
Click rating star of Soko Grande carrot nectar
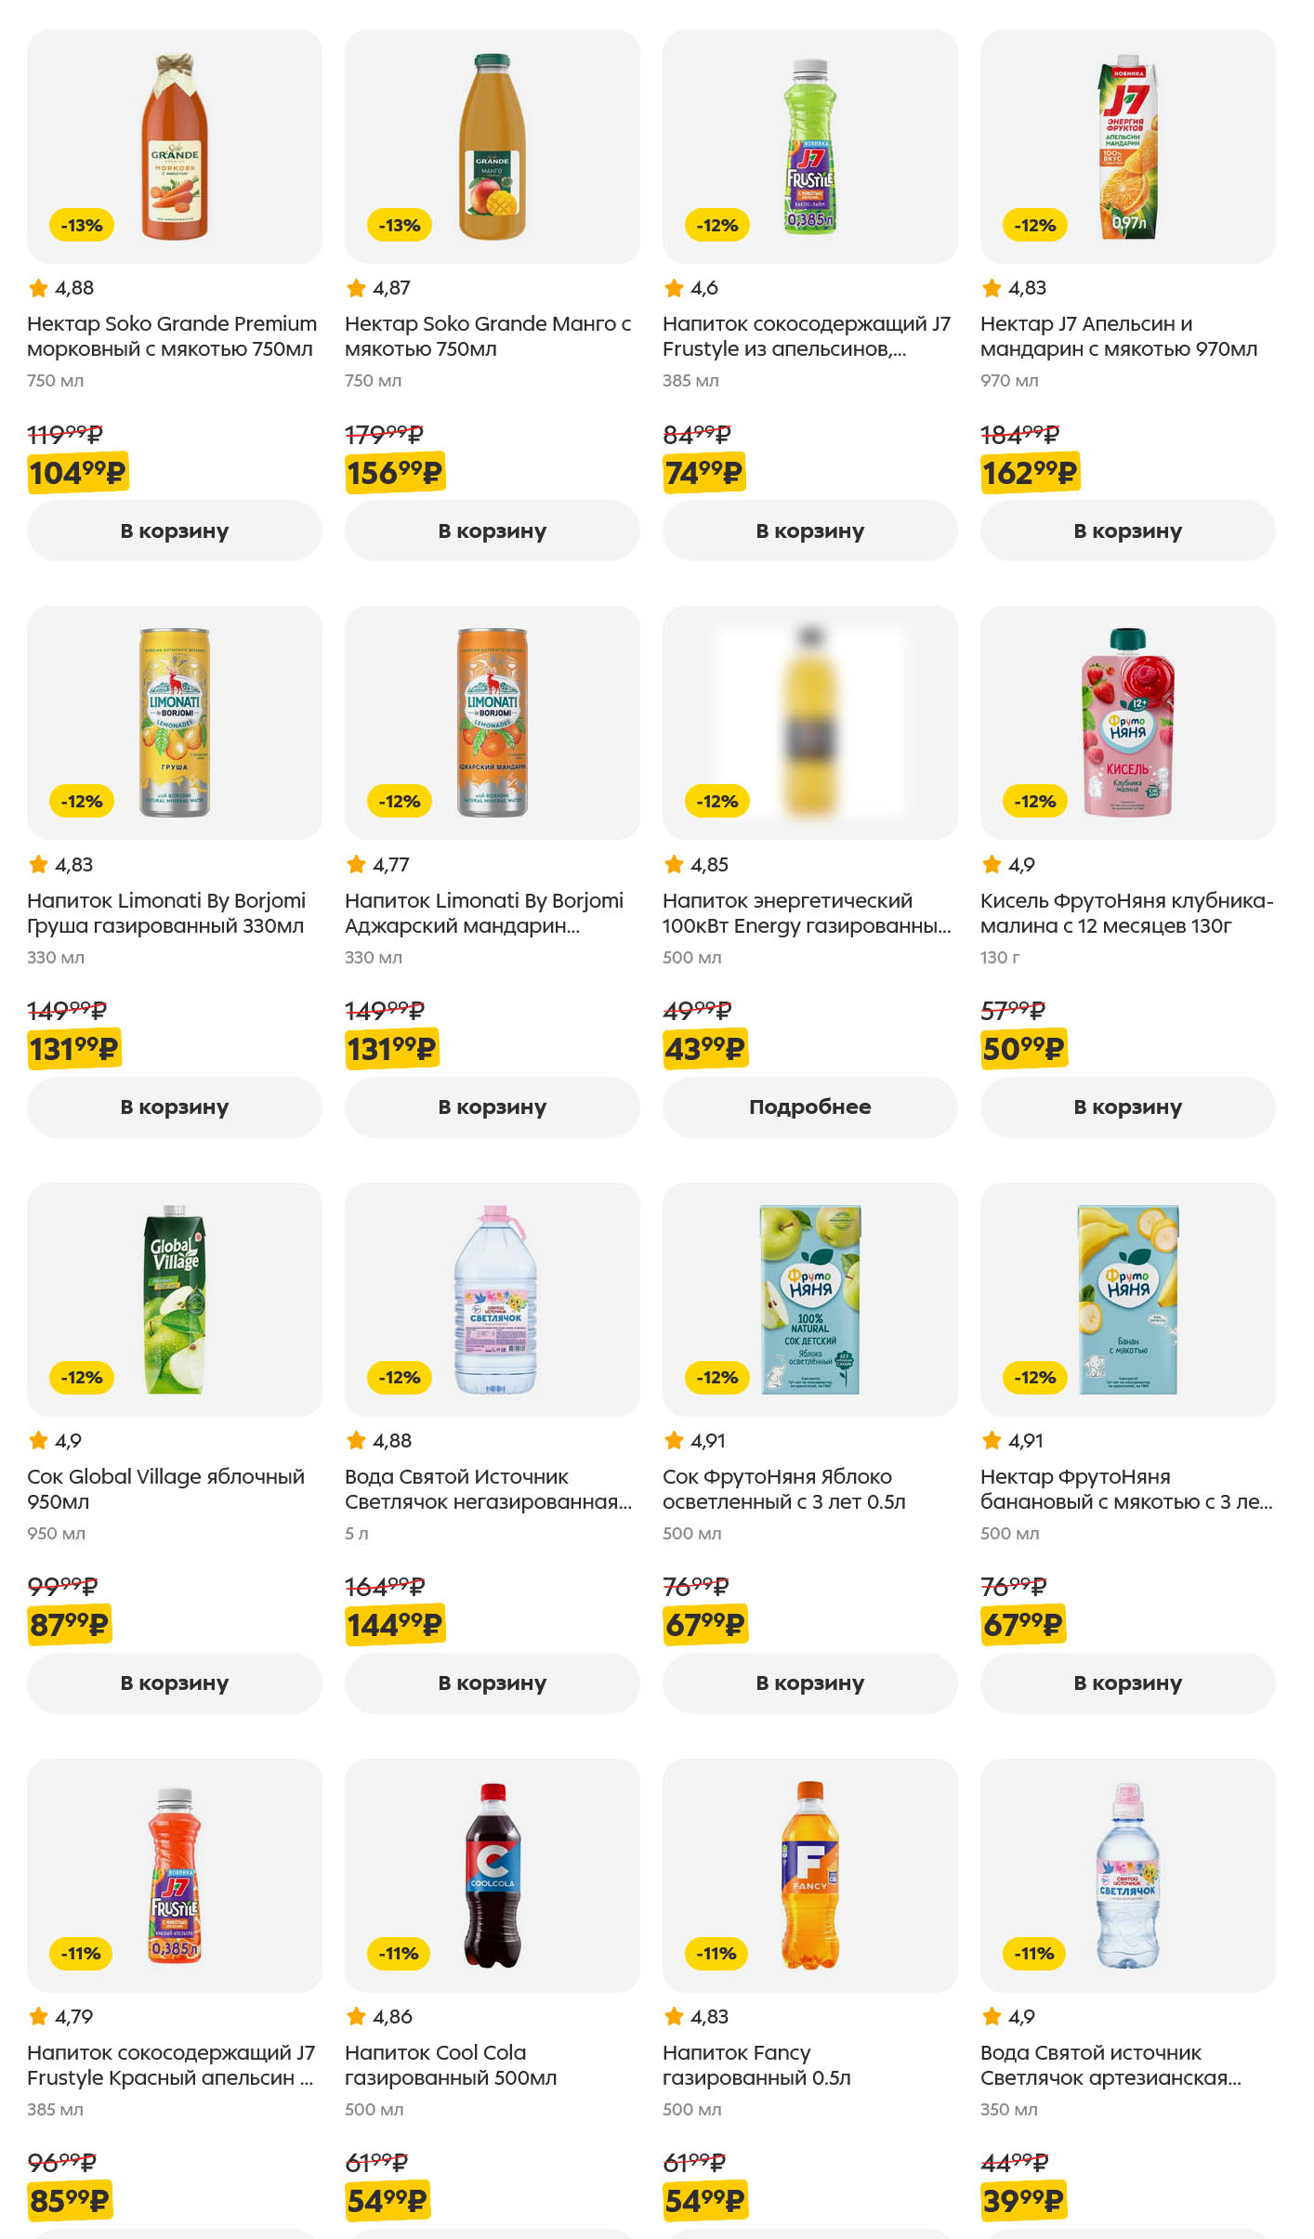(38, 288)
